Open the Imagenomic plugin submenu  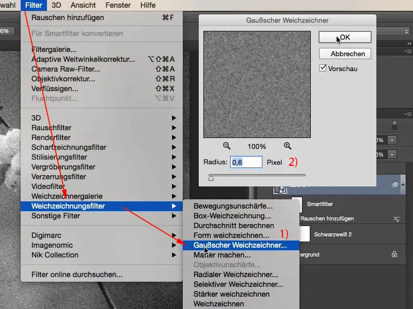click(x=101, y=245)
